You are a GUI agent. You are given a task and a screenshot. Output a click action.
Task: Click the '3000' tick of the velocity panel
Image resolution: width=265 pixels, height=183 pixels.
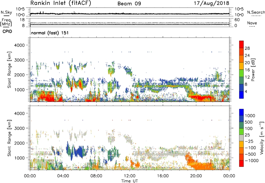point(19,128)
